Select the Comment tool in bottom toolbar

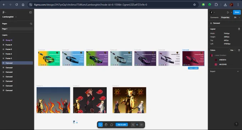[112, 125]
